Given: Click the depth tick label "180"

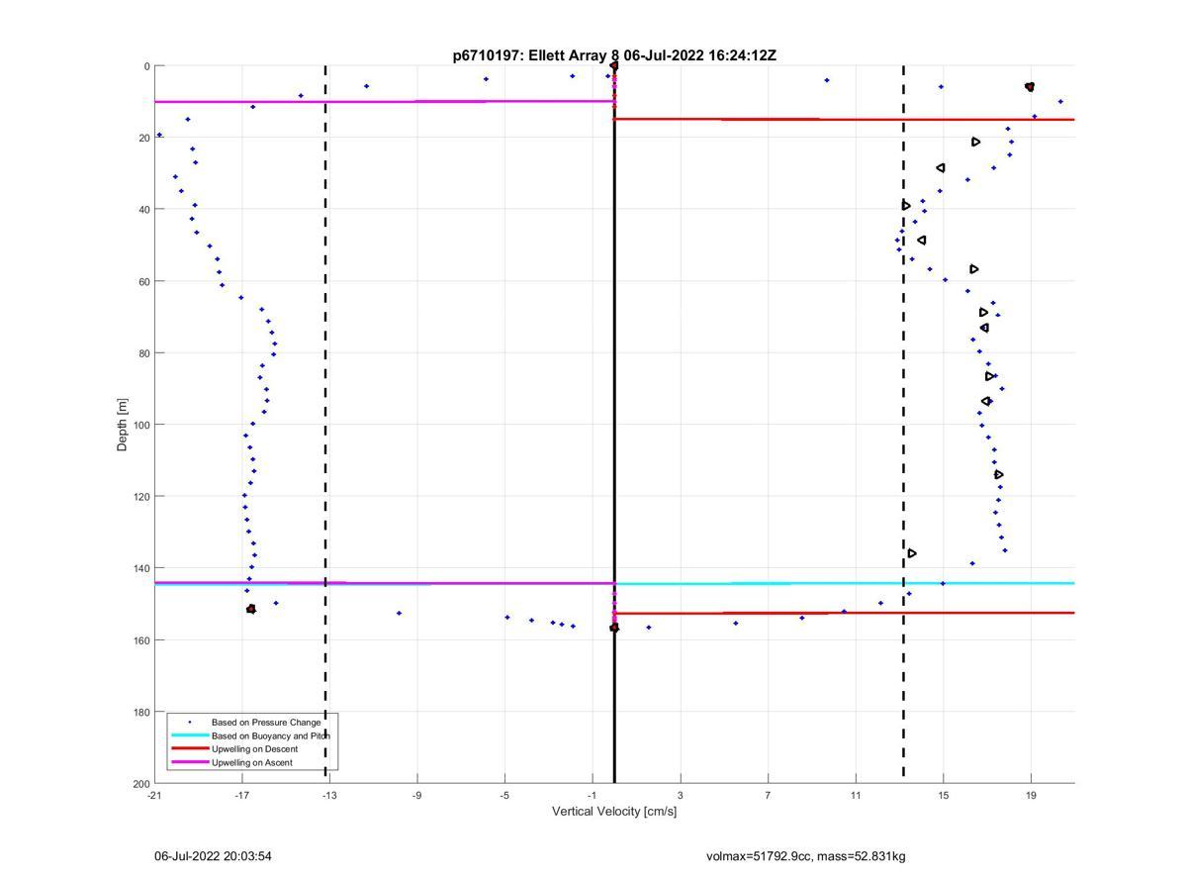Looking at the screenshot, I should (141, 712).
